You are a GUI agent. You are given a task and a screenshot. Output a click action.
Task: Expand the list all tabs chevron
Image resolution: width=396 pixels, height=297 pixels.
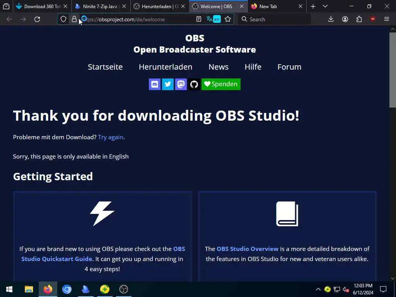tap(325, 7)
